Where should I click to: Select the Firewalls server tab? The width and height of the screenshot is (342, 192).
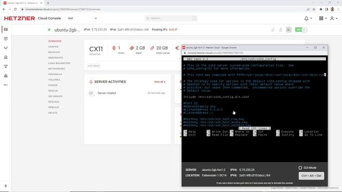(x=55, y=74)
